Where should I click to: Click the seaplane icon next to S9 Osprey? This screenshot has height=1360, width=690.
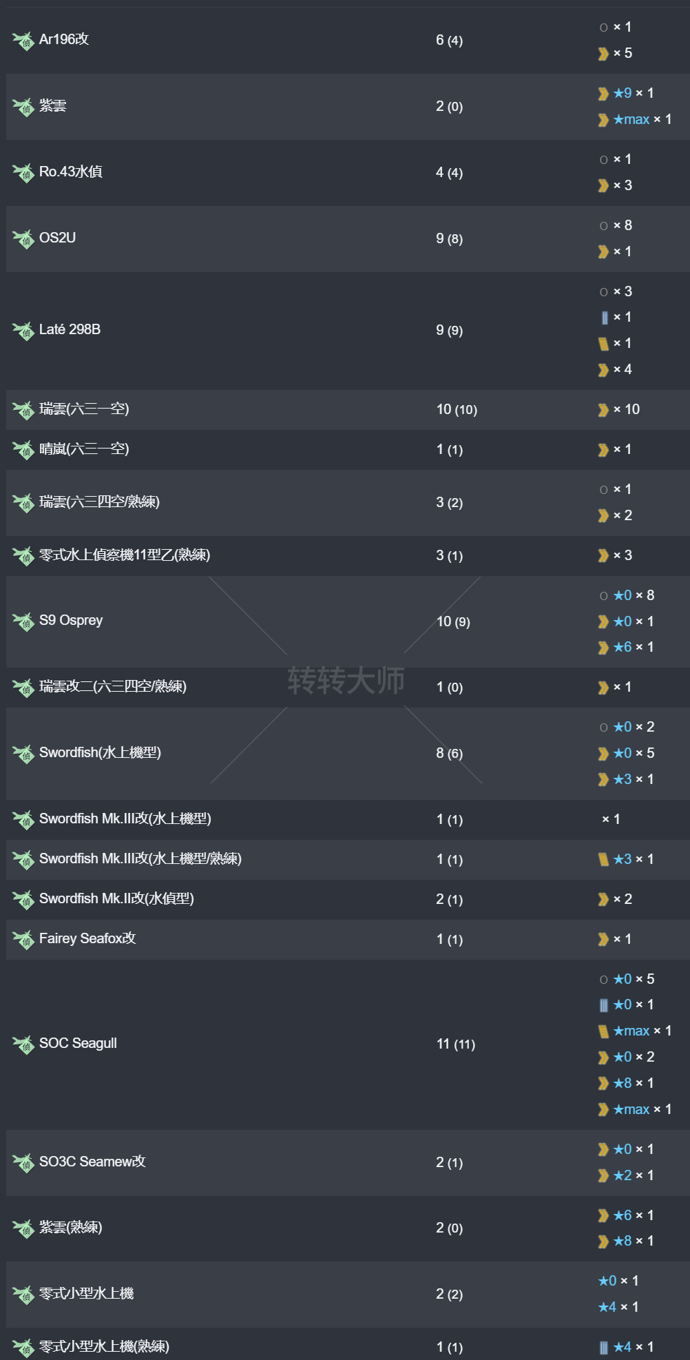click(23, 621)
